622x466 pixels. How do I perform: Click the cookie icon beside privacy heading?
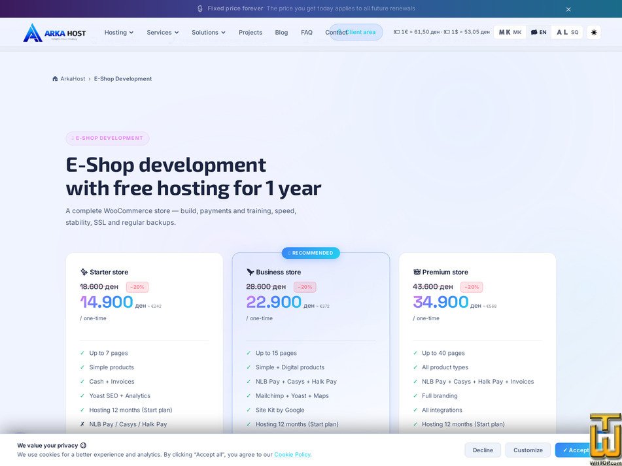83,445
